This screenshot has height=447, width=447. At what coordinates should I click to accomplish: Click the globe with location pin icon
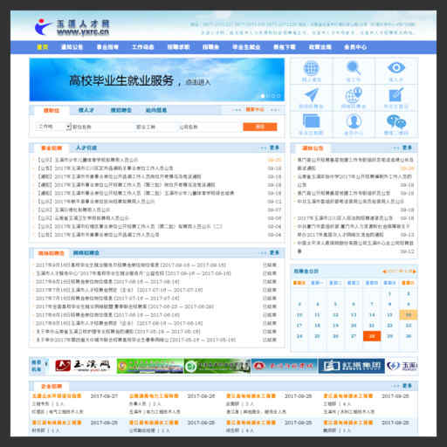click(354, 95)
